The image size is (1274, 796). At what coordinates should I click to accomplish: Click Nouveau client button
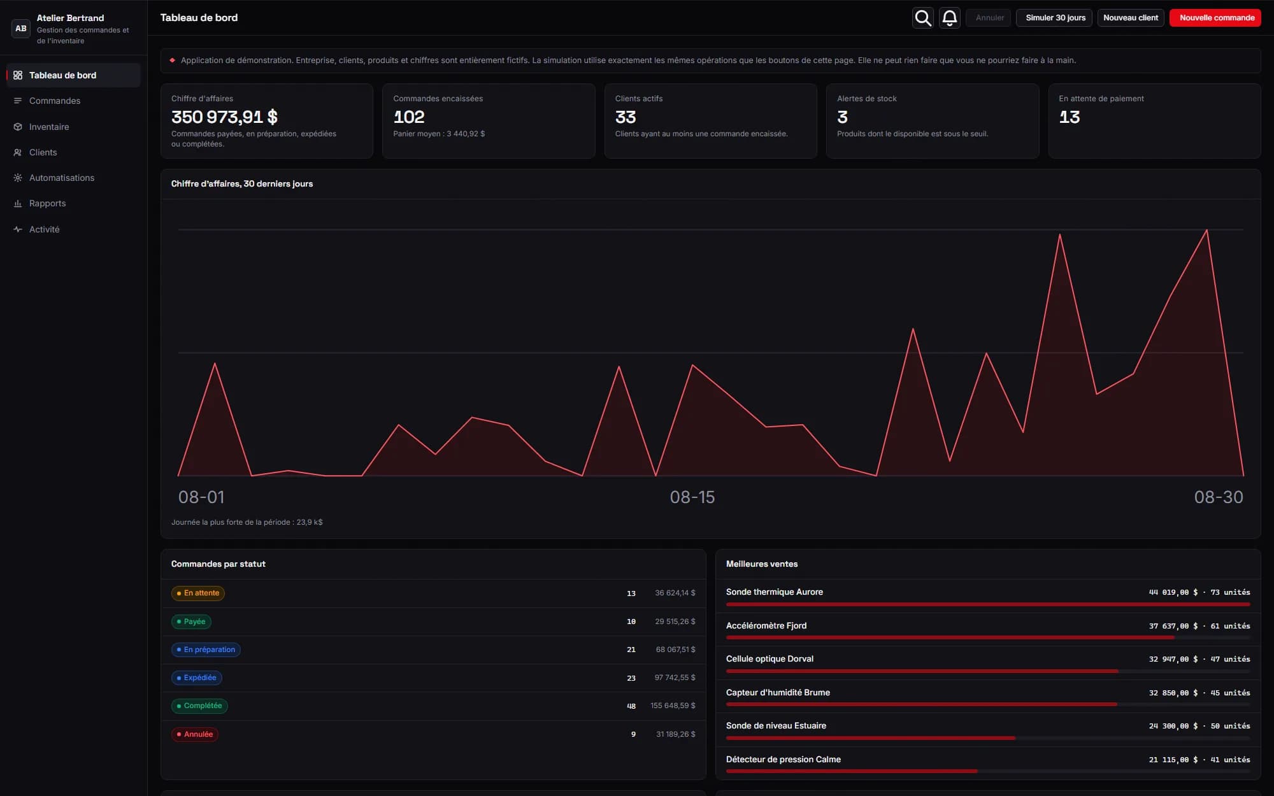pyautogui.click(x=1131, y=18)
